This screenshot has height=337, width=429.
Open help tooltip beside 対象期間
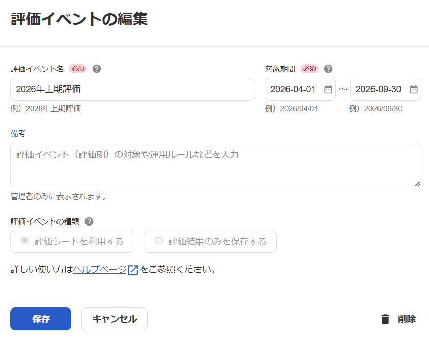[x=328, y=69]
